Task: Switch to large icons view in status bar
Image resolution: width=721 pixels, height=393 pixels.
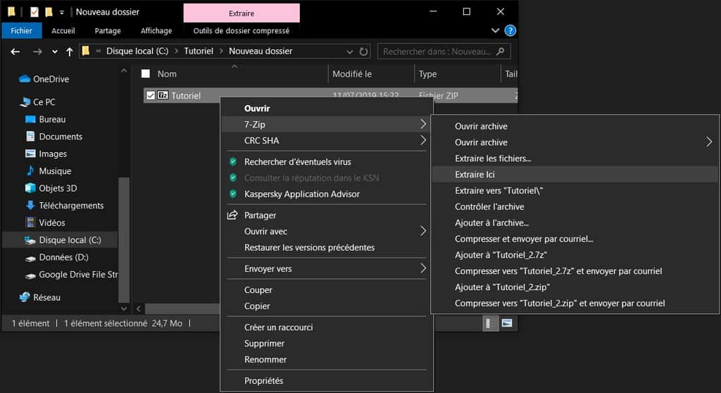Action: point(507,323)
